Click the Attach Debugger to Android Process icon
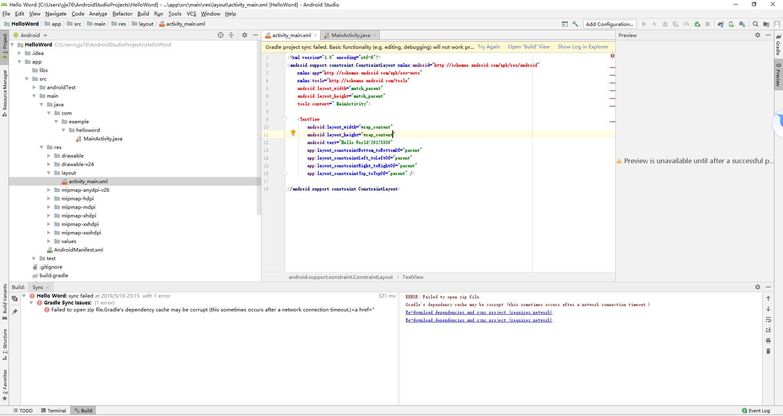 (697, 24)
